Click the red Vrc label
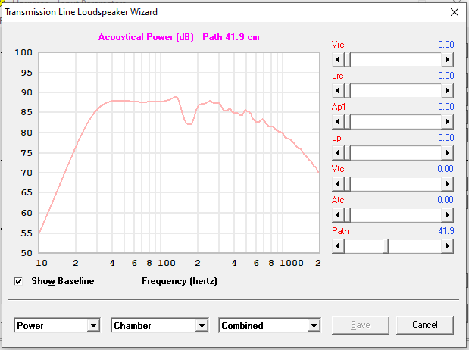This screenshot has width=469, height=350. (x=338, y=45)
